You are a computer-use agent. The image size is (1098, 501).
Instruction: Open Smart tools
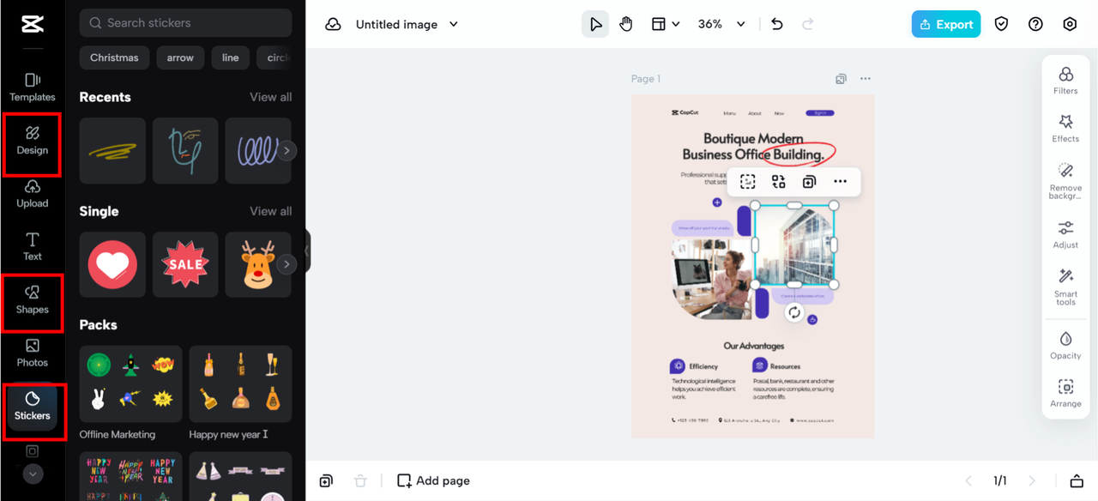click(1065, 287)
